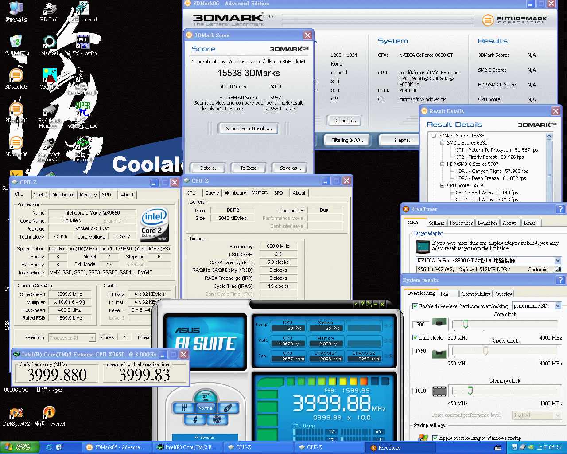Viewport: 567px width, 454px height.
Task: Open the super_pi_mod desktop shortcut
Action: point(83,115)
